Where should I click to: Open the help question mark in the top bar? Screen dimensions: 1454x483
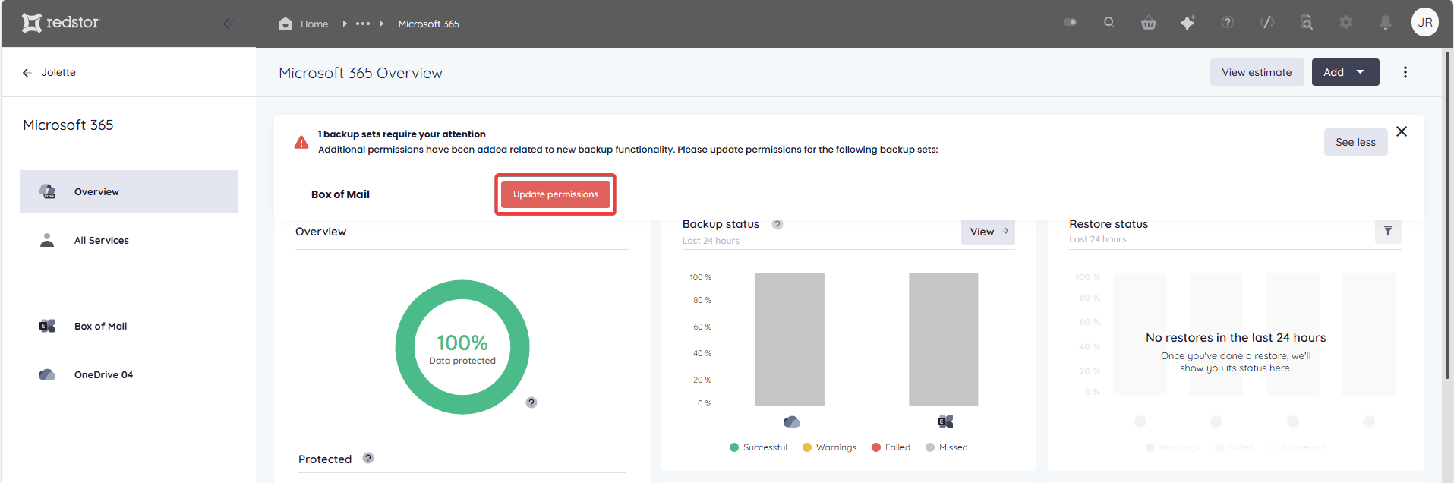(x=1228, y=23)
